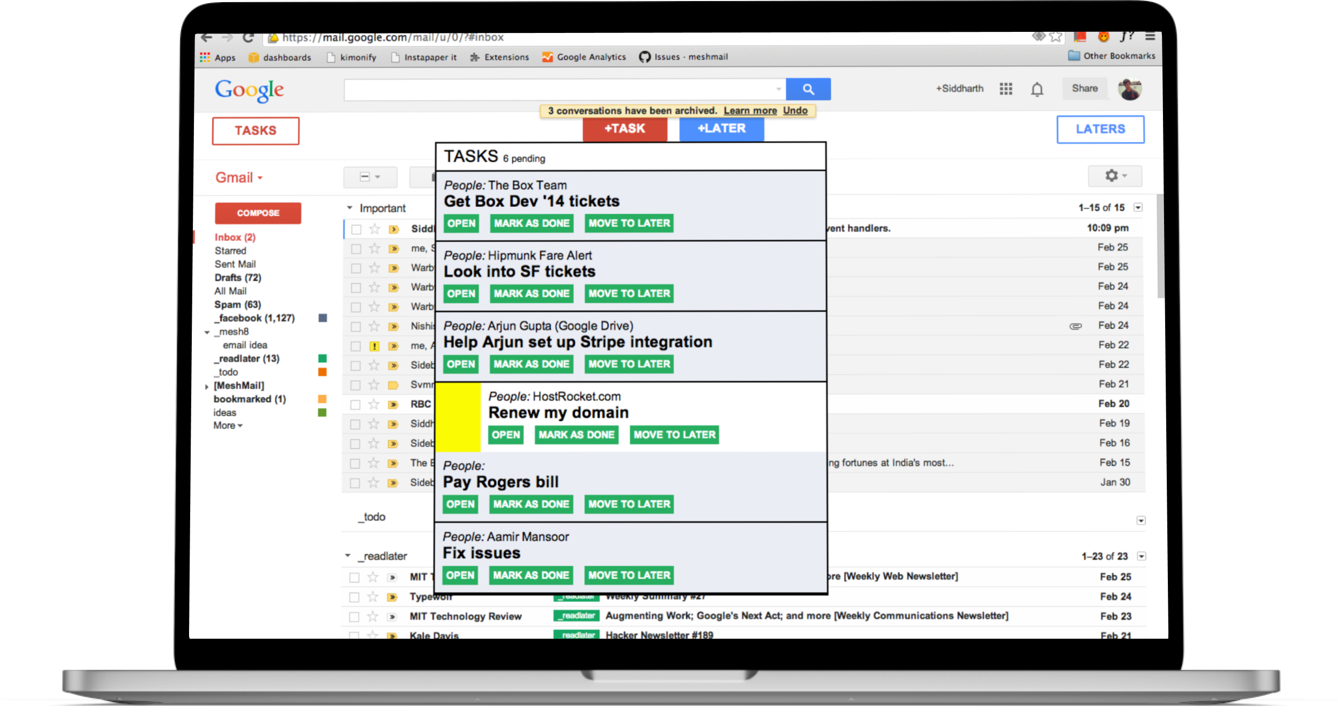Image resolution: width=1338 pixels, height=716 pixels.
Task: Bookmark page using star icon in address bar
Action: coord(1055,37)
